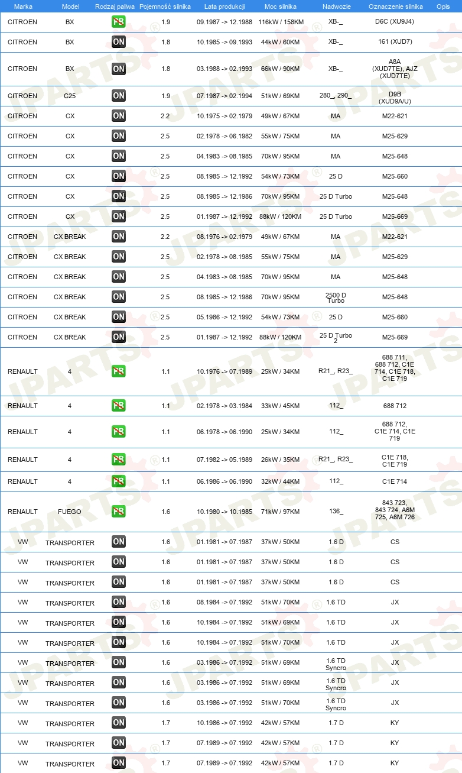Click the ON icon for CX 02.1978 -> 06.1982 row
Screen dimensions: 462x773
(119, 136)
